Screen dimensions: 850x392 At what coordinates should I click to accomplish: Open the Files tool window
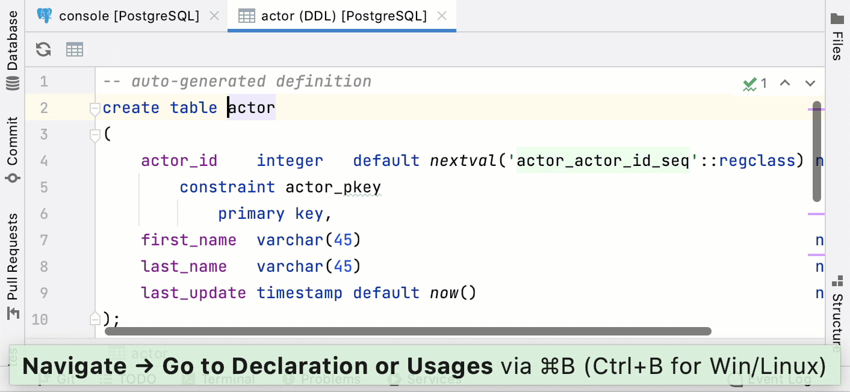coord(837,36)
